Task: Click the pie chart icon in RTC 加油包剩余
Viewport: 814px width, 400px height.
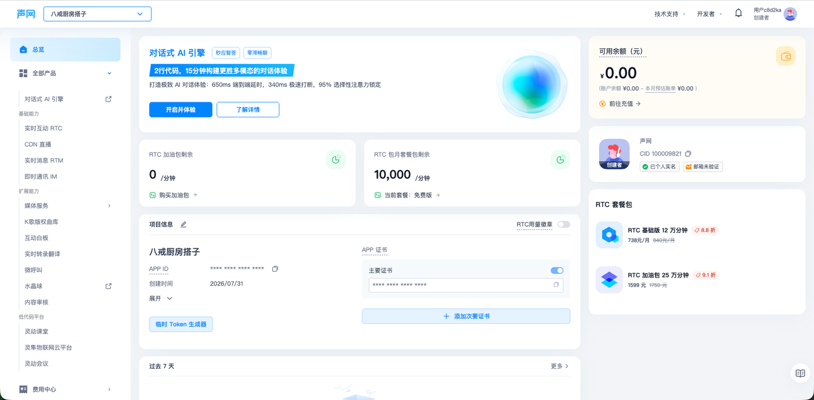Action: tap(336, 160)
